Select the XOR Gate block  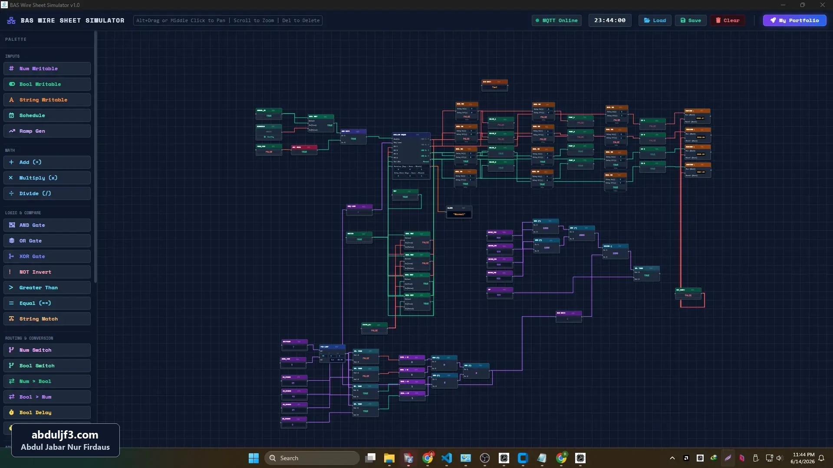coord(47,256)
